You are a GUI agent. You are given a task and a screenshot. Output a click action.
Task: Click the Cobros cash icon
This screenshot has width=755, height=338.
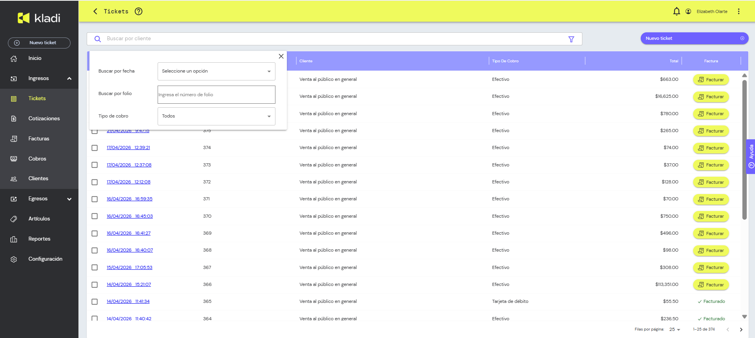coord(14,159)
